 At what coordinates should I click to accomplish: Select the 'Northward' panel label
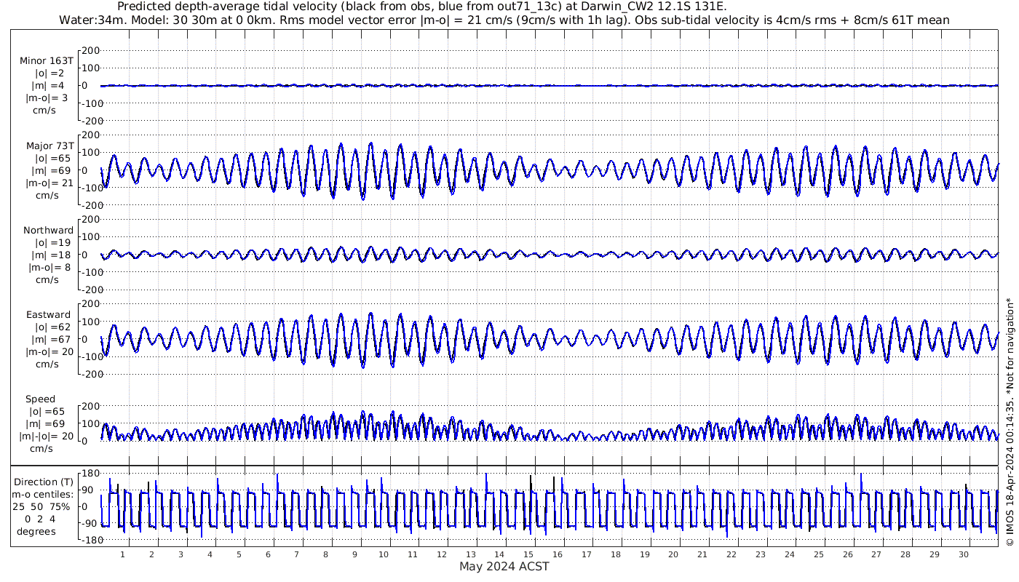(48, 231)
